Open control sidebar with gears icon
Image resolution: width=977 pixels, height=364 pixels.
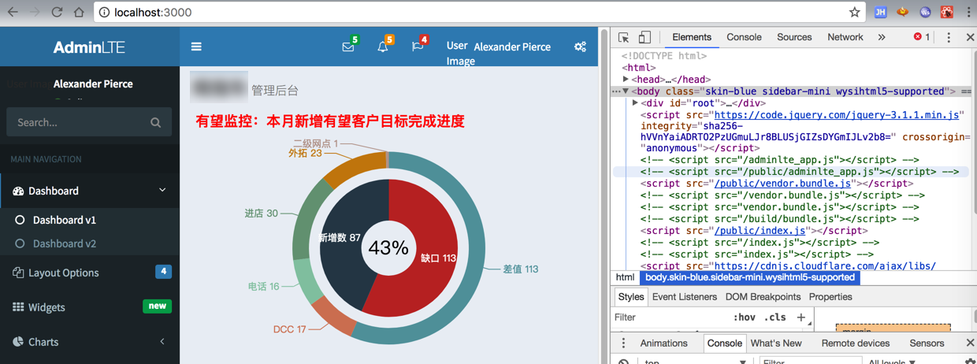(x=581, y=46)
